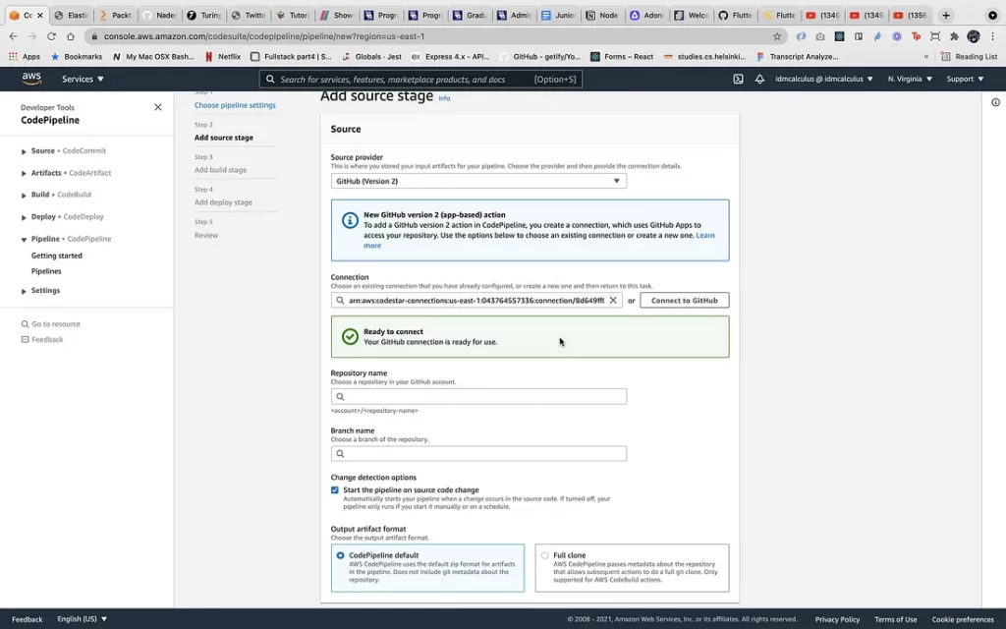Viewport: 1006px width, 629px height.
Task: Open Pipelines in the sidebar
Action: (x=46, y=271)
